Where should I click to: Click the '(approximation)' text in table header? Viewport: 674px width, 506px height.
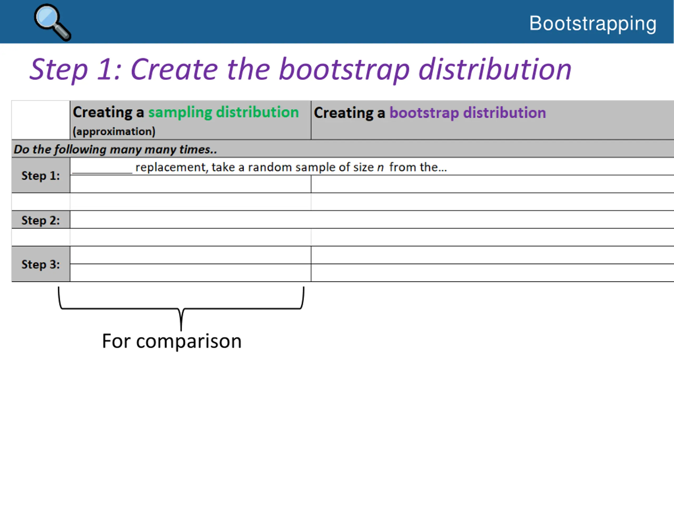coord(114,131)
